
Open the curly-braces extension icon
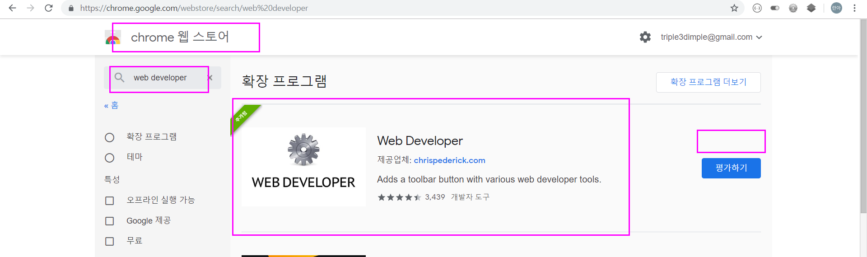tap(757, 8)
